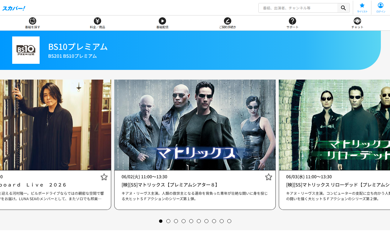390x243 pixels.
Task: Click the スカパー! logo
Action: click(x=14, y=8)
